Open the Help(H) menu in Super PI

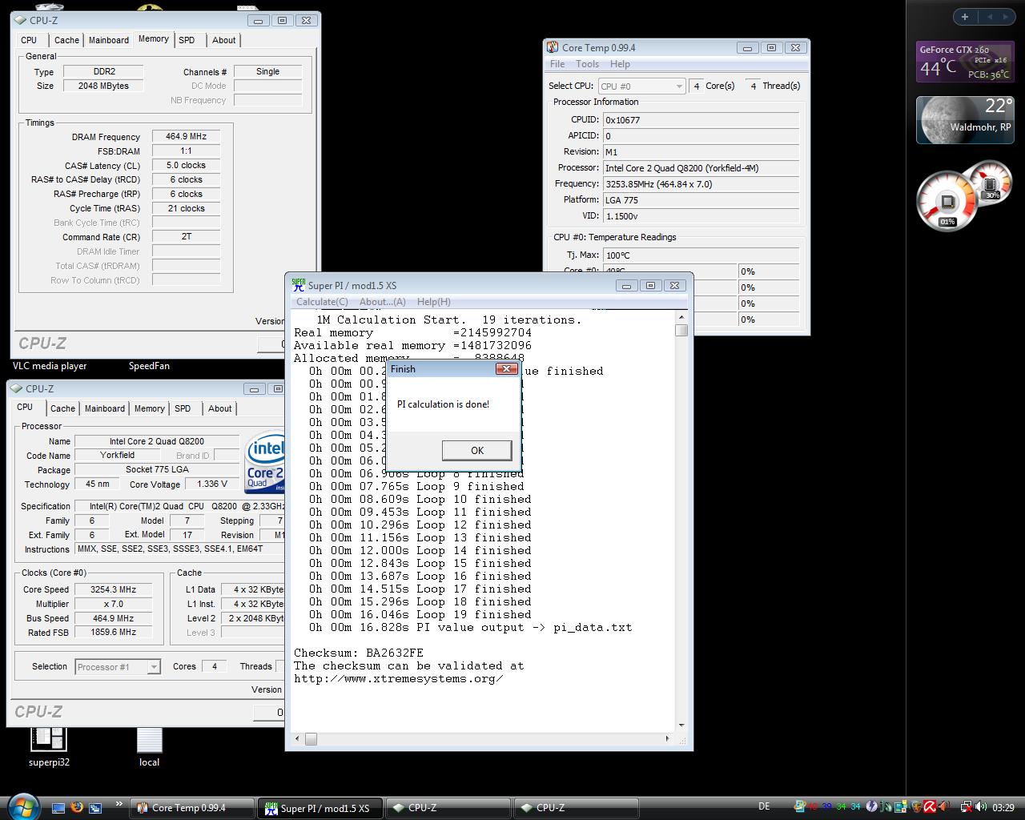(434, 302)
